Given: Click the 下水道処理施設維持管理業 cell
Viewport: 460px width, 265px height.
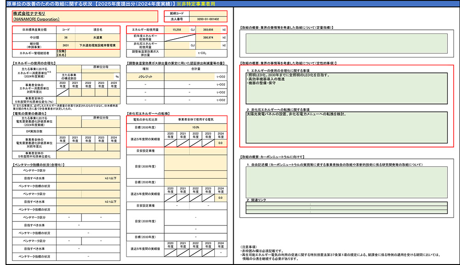Looking at the screenshot, I should [98, 46].
